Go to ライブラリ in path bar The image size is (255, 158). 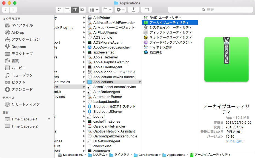coord(119,155)
